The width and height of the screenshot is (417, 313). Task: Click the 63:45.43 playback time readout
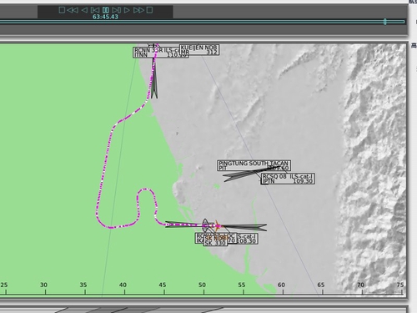click(x=105, y=17)
